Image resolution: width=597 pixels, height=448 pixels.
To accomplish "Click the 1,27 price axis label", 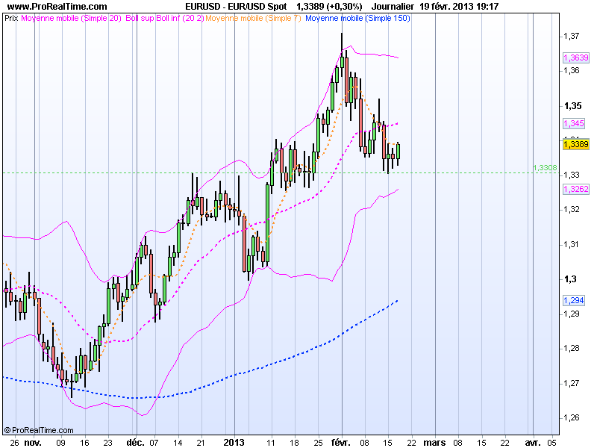I will [x=572, y=383].
